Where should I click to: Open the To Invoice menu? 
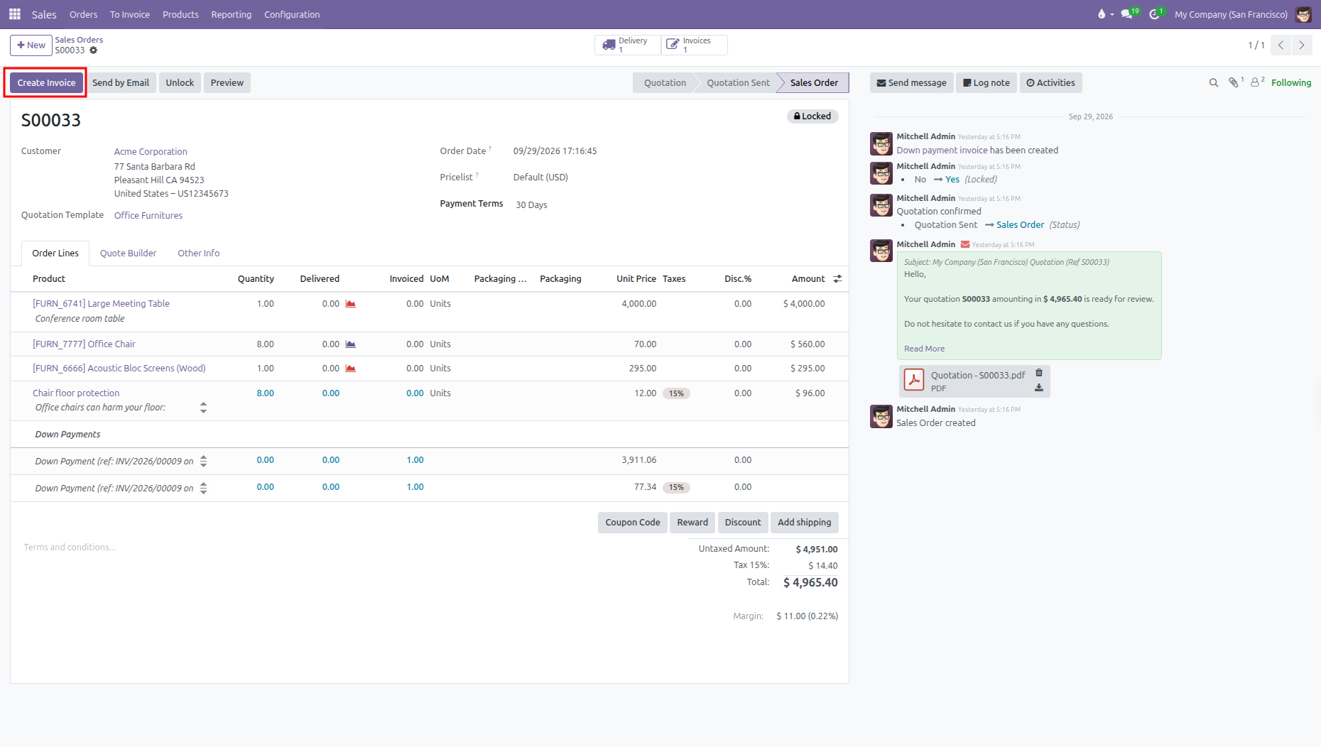tap(130, 14)
